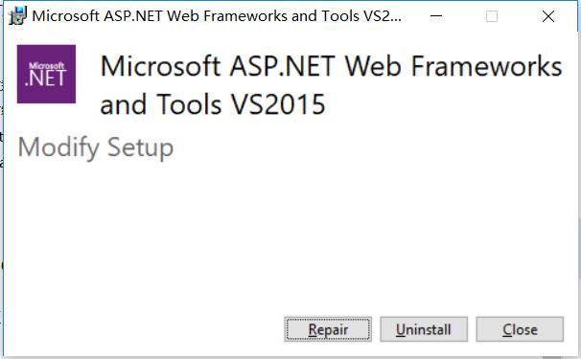
Task: Click the 'Microsoft ASP.NET Web Frameworks' heading line
Action: (x=332, y=66)
